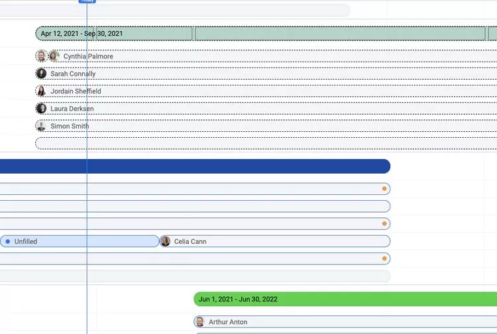
Task: Open the Unfilled assignment bar
Action: coord(80,241)
